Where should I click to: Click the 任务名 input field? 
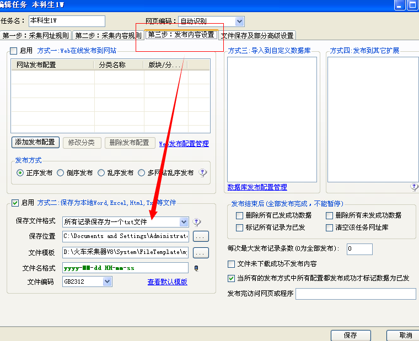point(67,21)
